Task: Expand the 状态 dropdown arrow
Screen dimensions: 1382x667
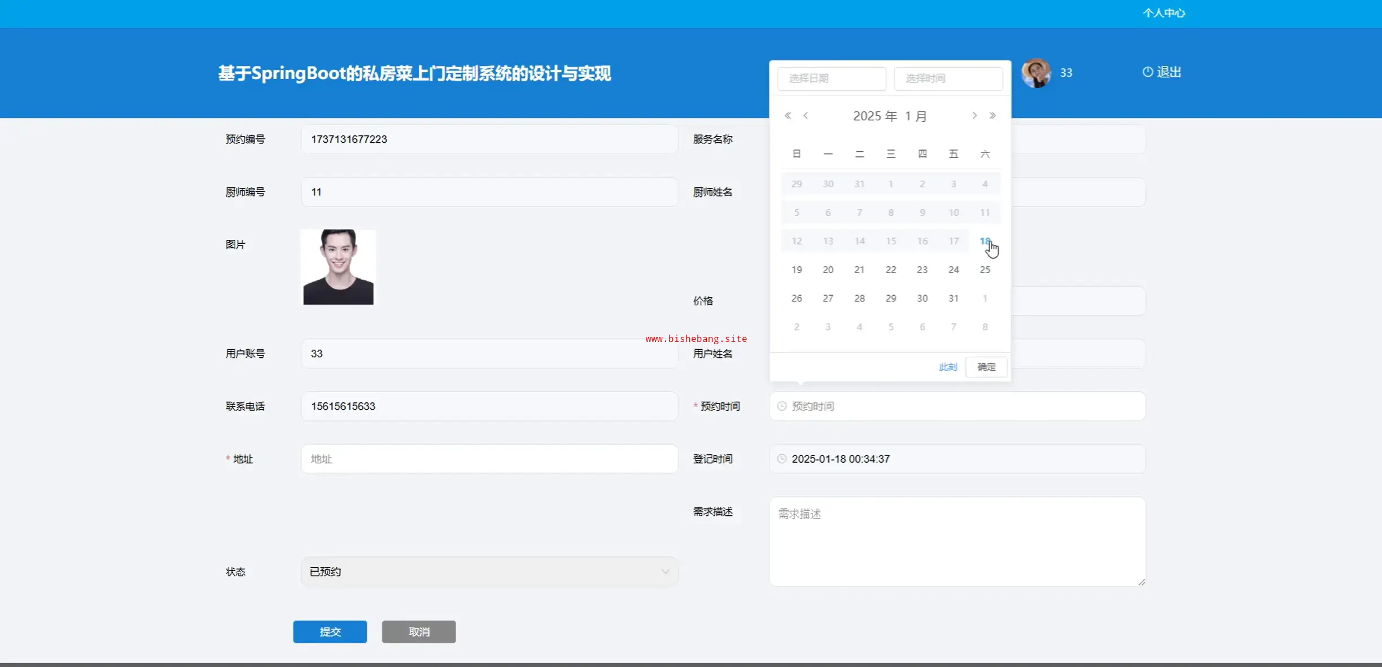Action: pyautogui.click(x=665, y=572)
